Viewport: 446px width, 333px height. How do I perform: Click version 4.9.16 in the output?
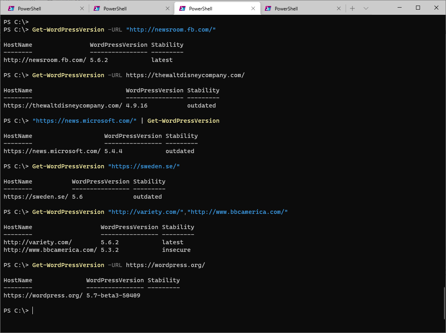click(x=137, y=106)
